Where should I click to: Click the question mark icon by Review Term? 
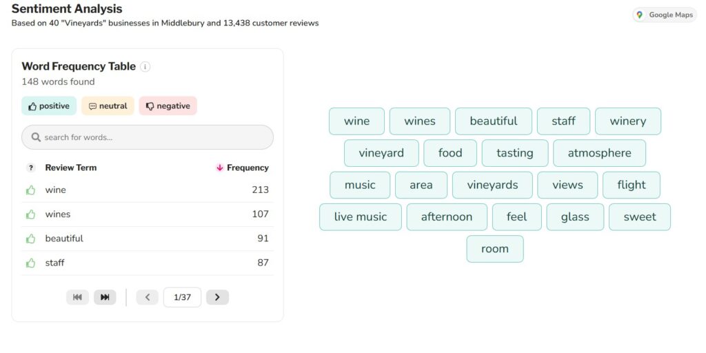(x=30, y=168)
